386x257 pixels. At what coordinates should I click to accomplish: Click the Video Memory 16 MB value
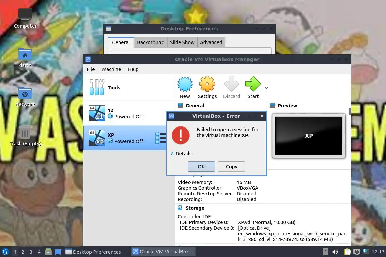244,182
